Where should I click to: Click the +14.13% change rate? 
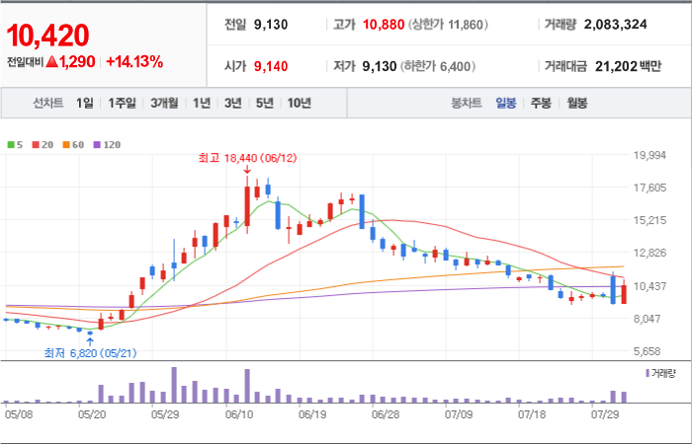pyautogui.click(x=134, y=62)
